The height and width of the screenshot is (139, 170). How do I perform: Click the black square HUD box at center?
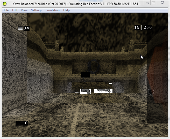click(85, 75)
